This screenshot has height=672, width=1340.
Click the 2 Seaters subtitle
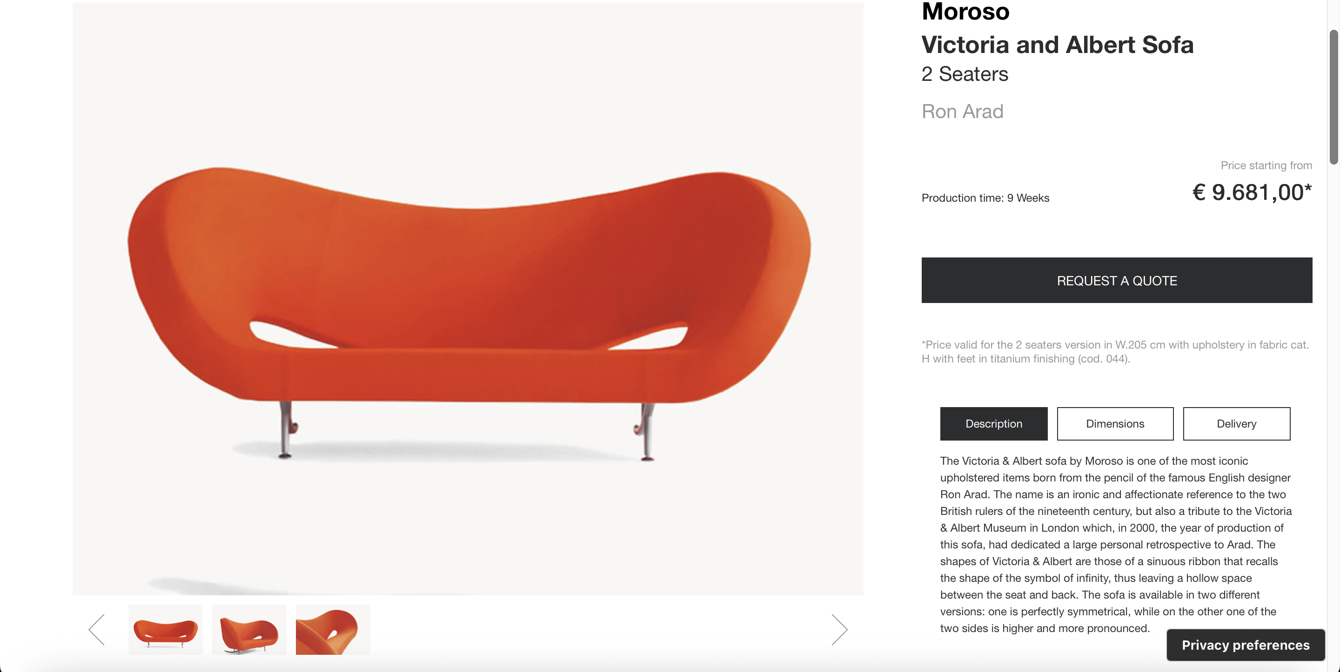click(x=965, y=74)
